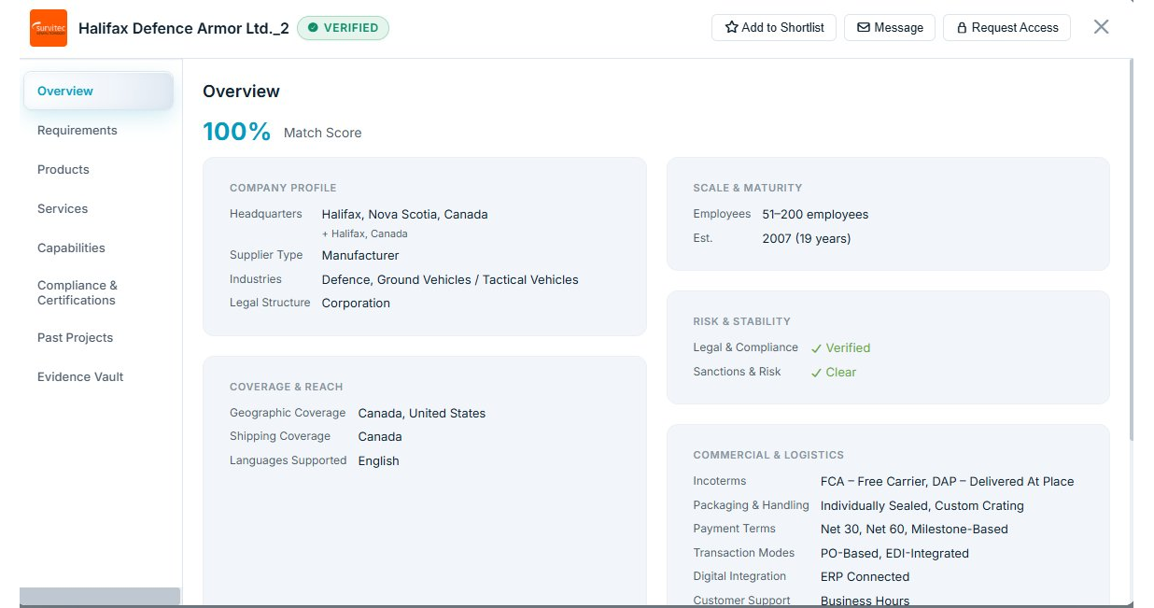Click the 51–200 employees value
Image resolution: width=1154 pixels, height=608 pixels.
(815, 215)
